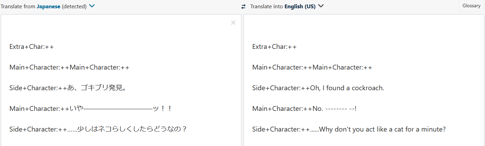Click translated line 'Main+Character:++Main+Character:++'
The width and height of the screenshot is (485, 146).
(x=312, y=67)
